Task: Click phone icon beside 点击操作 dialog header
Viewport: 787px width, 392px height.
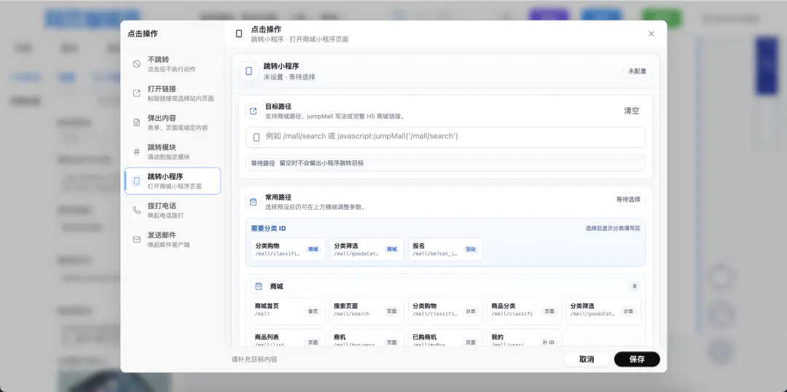Action: [239, 34]
